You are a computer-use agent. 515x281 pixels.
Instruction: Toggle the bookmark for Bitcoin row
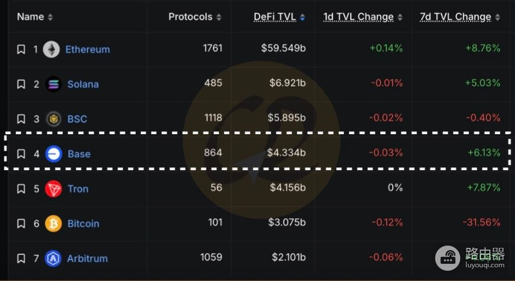coord(21,223)
